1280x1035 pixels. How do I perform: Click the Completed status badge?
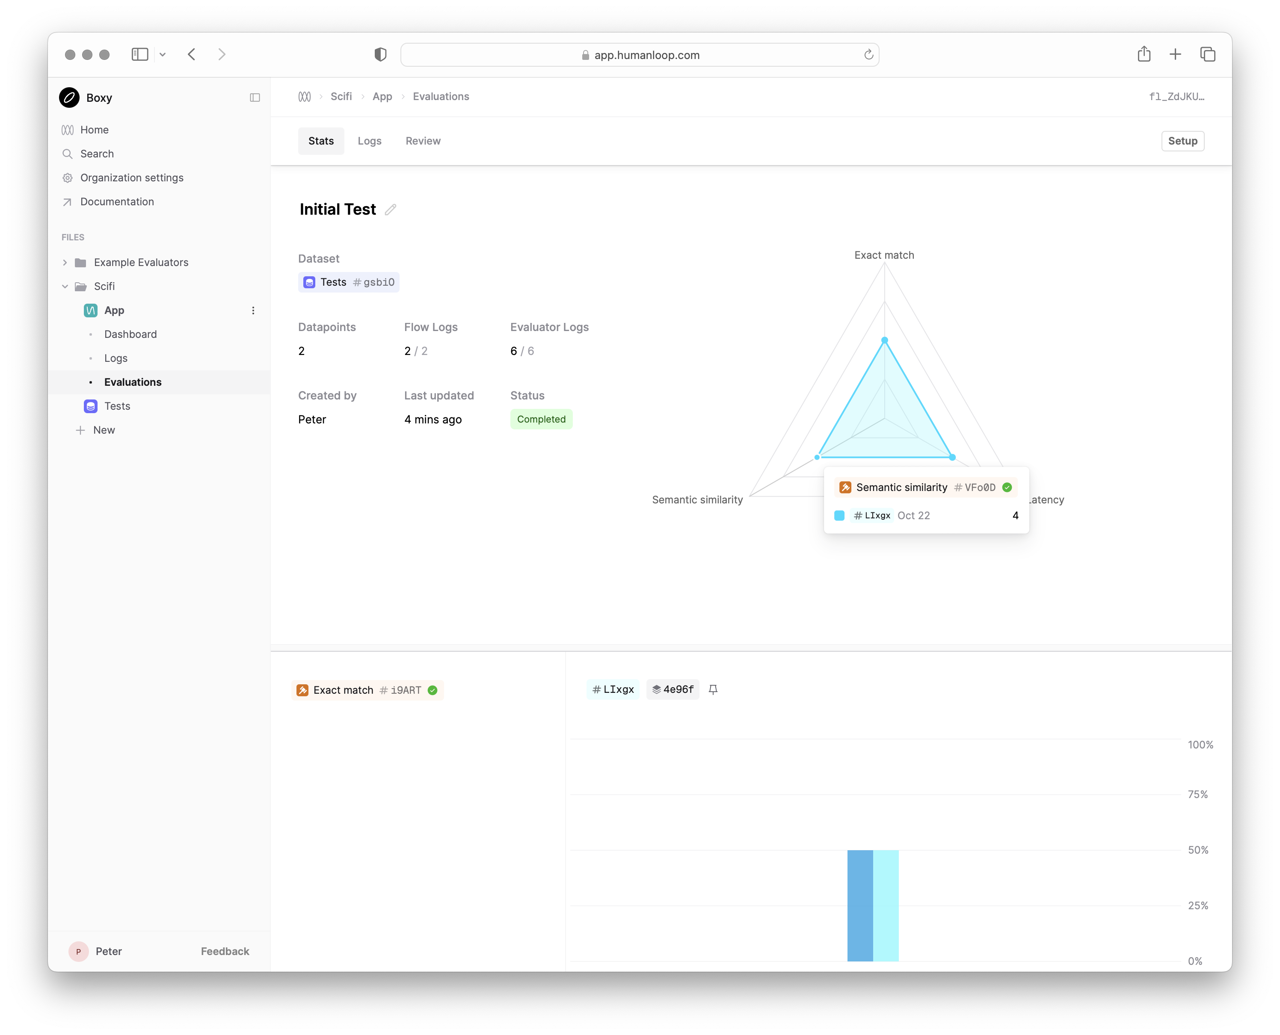point(541,419)
